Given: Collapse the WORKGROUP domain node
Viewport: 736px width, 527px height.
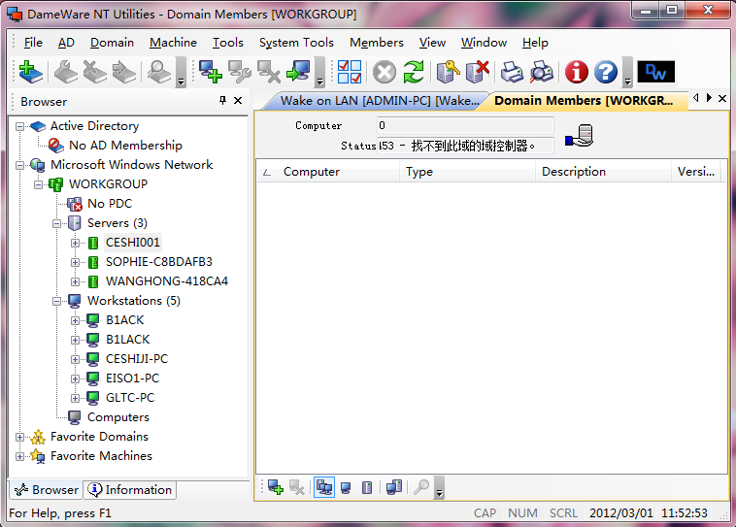Looking at the screenshot, I should click(38, 184).
